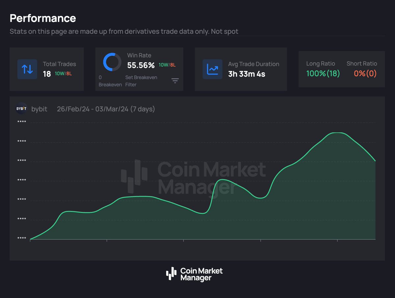Click the Win Rate donut chart icon

click(112, 62)
